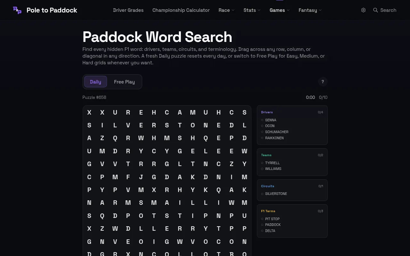Open the settings gear icon
The width and height of the screenshot is (410, 256).
(363, 10)
